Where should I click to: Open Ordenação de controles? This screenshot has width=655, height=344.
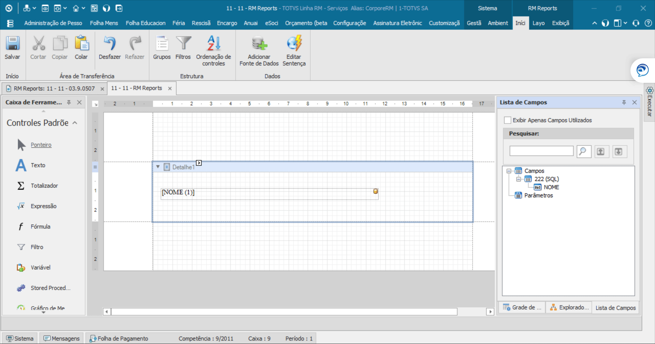pos(213,49)
